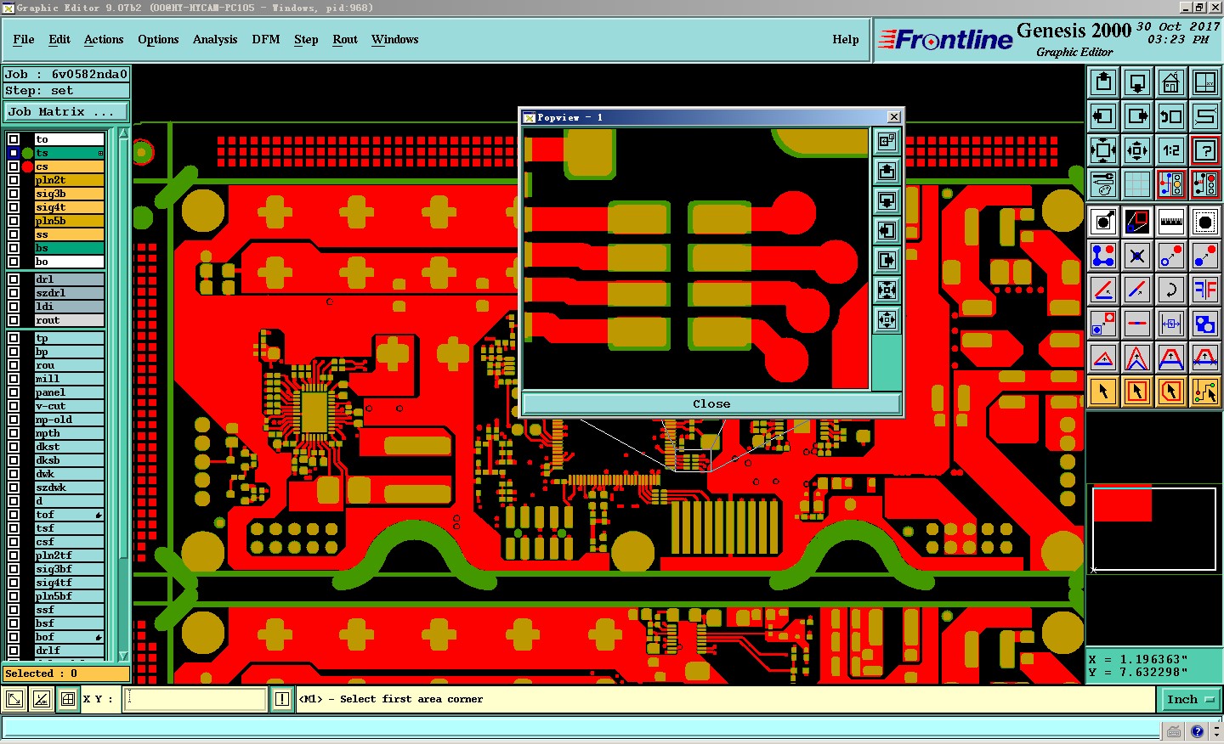
Task: Pan up inside the Popview window
Action: [x=887, y=172]
